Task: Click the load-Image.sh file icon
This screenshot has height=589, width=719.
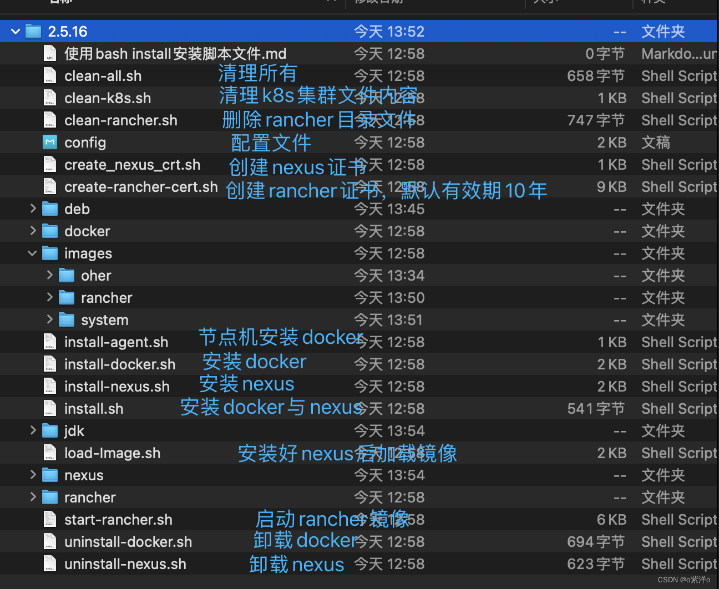Action: click(50, 453)
